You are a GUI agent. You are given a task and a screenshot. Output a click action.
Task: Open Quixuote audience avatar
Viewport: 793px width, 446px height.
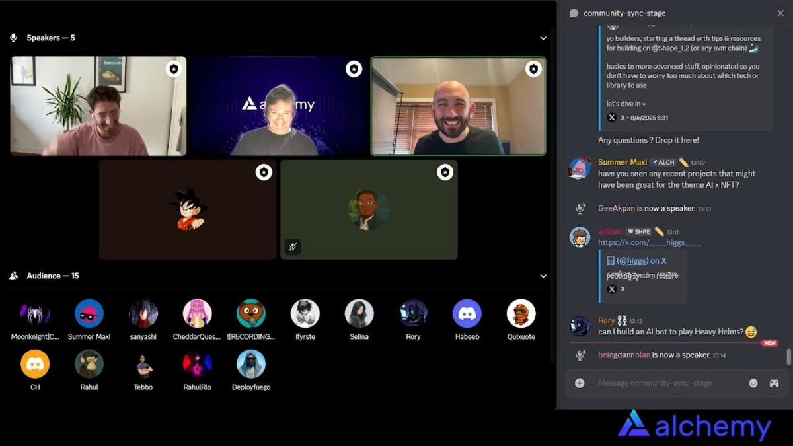[521, 313]
